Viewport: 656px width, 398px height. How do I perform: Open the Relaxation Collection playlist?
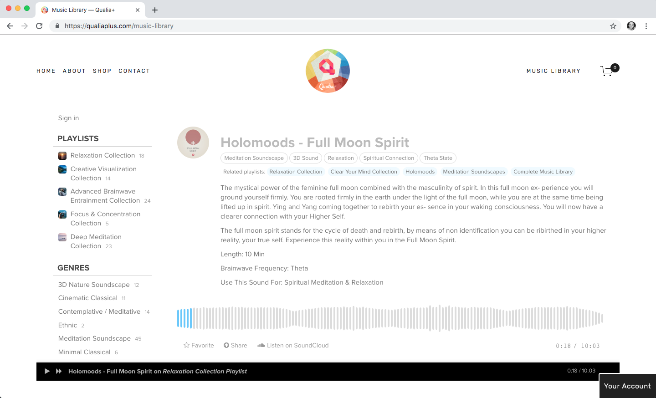coord(102,156)
